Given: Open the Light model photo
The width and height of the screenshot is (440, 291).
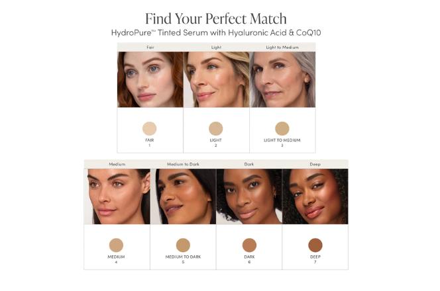Looking at the screenshot, I should pyautogui.click(x=216, y=79).
